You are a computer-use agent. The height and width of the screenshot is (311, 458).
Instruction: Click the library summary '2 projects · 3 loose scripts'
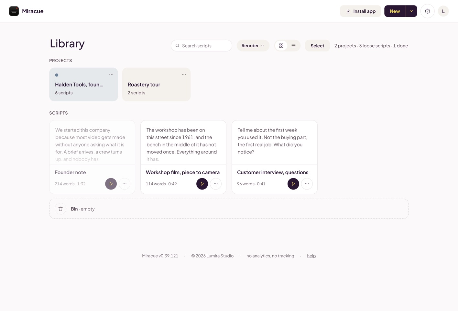(362, 46)
